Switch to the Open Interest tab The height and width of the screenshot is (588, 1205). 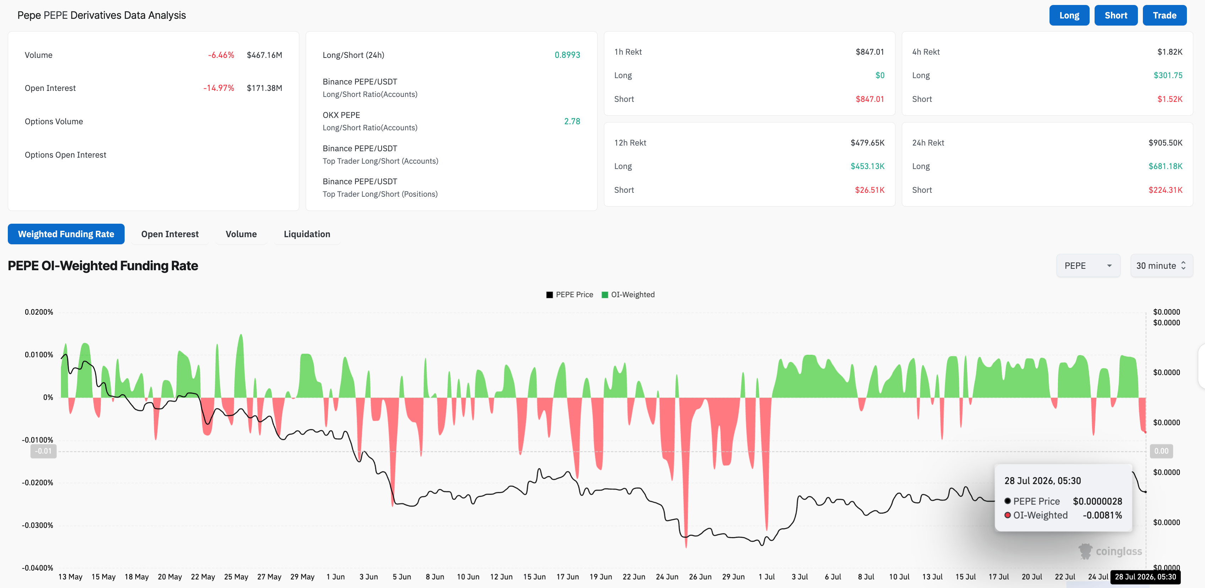click(x=170, y=234)
